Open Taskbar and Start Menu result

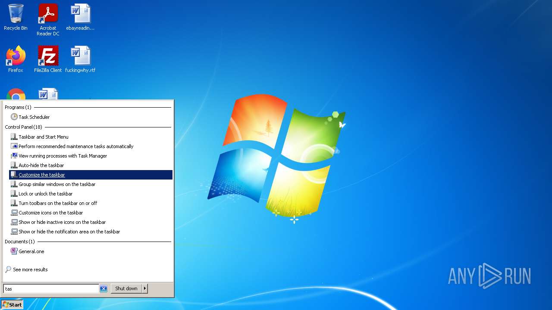[91, 137]
